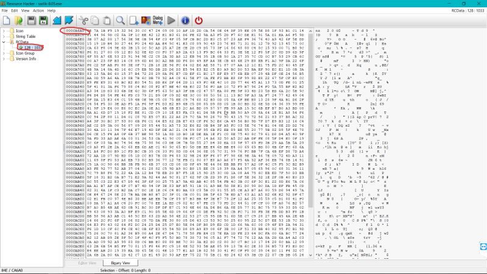Click the hex view scroll down arrow
Screen dimensions: 487x274
tap(310, 255)
